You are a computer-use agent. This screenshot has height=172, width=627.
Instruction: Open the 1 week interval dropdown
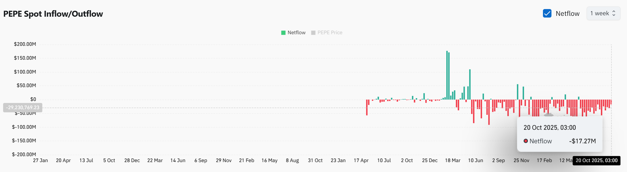603,13
